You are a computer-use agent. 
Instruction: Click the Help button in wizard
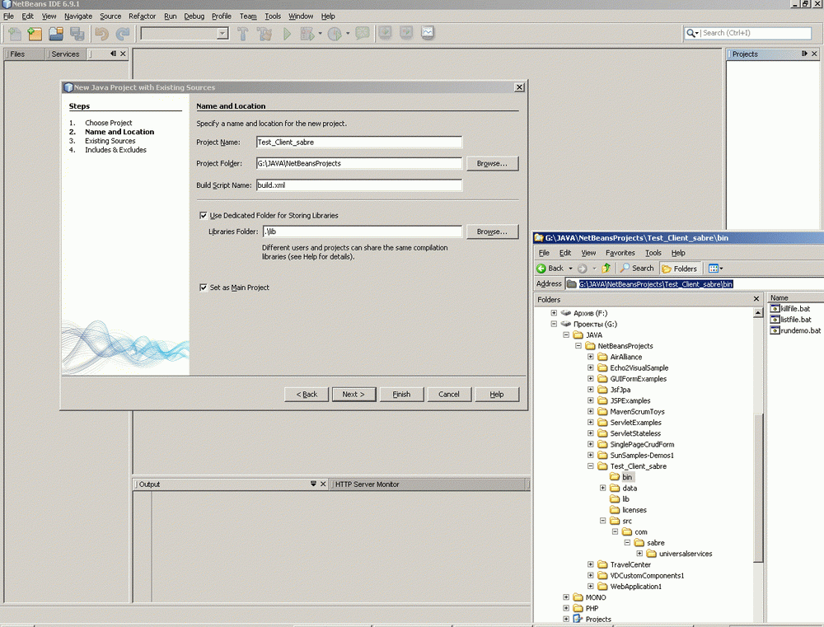point(497,394)
